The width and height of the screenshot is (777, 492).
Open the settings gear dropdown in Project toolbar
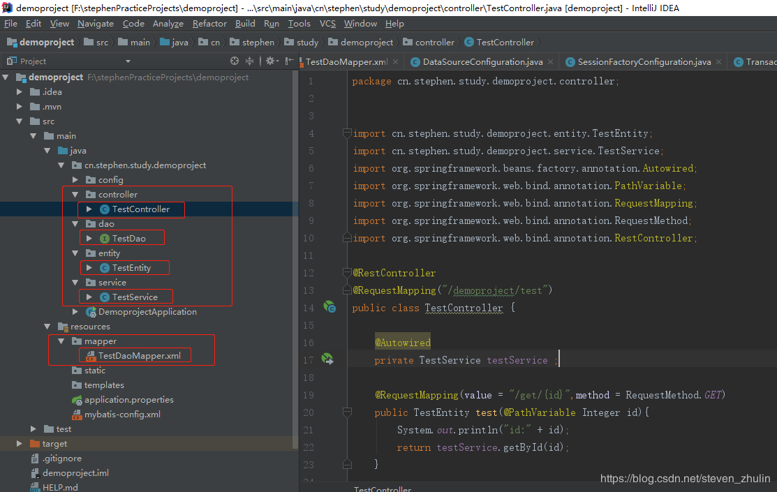[x=271, y=61]
